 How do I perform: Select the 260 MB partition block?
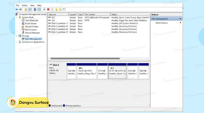[71, 71]
